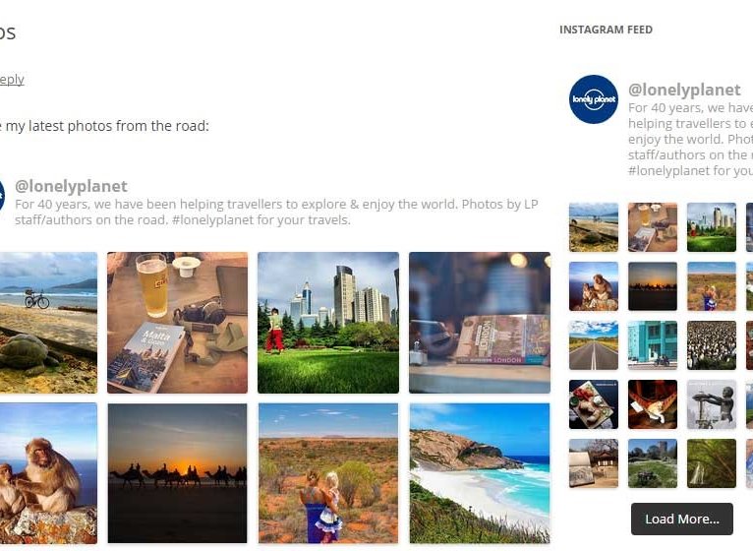Click the Lonely Planet logo in the sidebar

tap(594, 99)
